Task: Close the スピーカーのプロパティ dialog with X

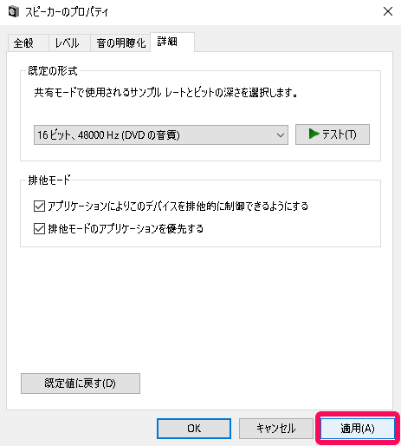Action: [x=388, y=11]
